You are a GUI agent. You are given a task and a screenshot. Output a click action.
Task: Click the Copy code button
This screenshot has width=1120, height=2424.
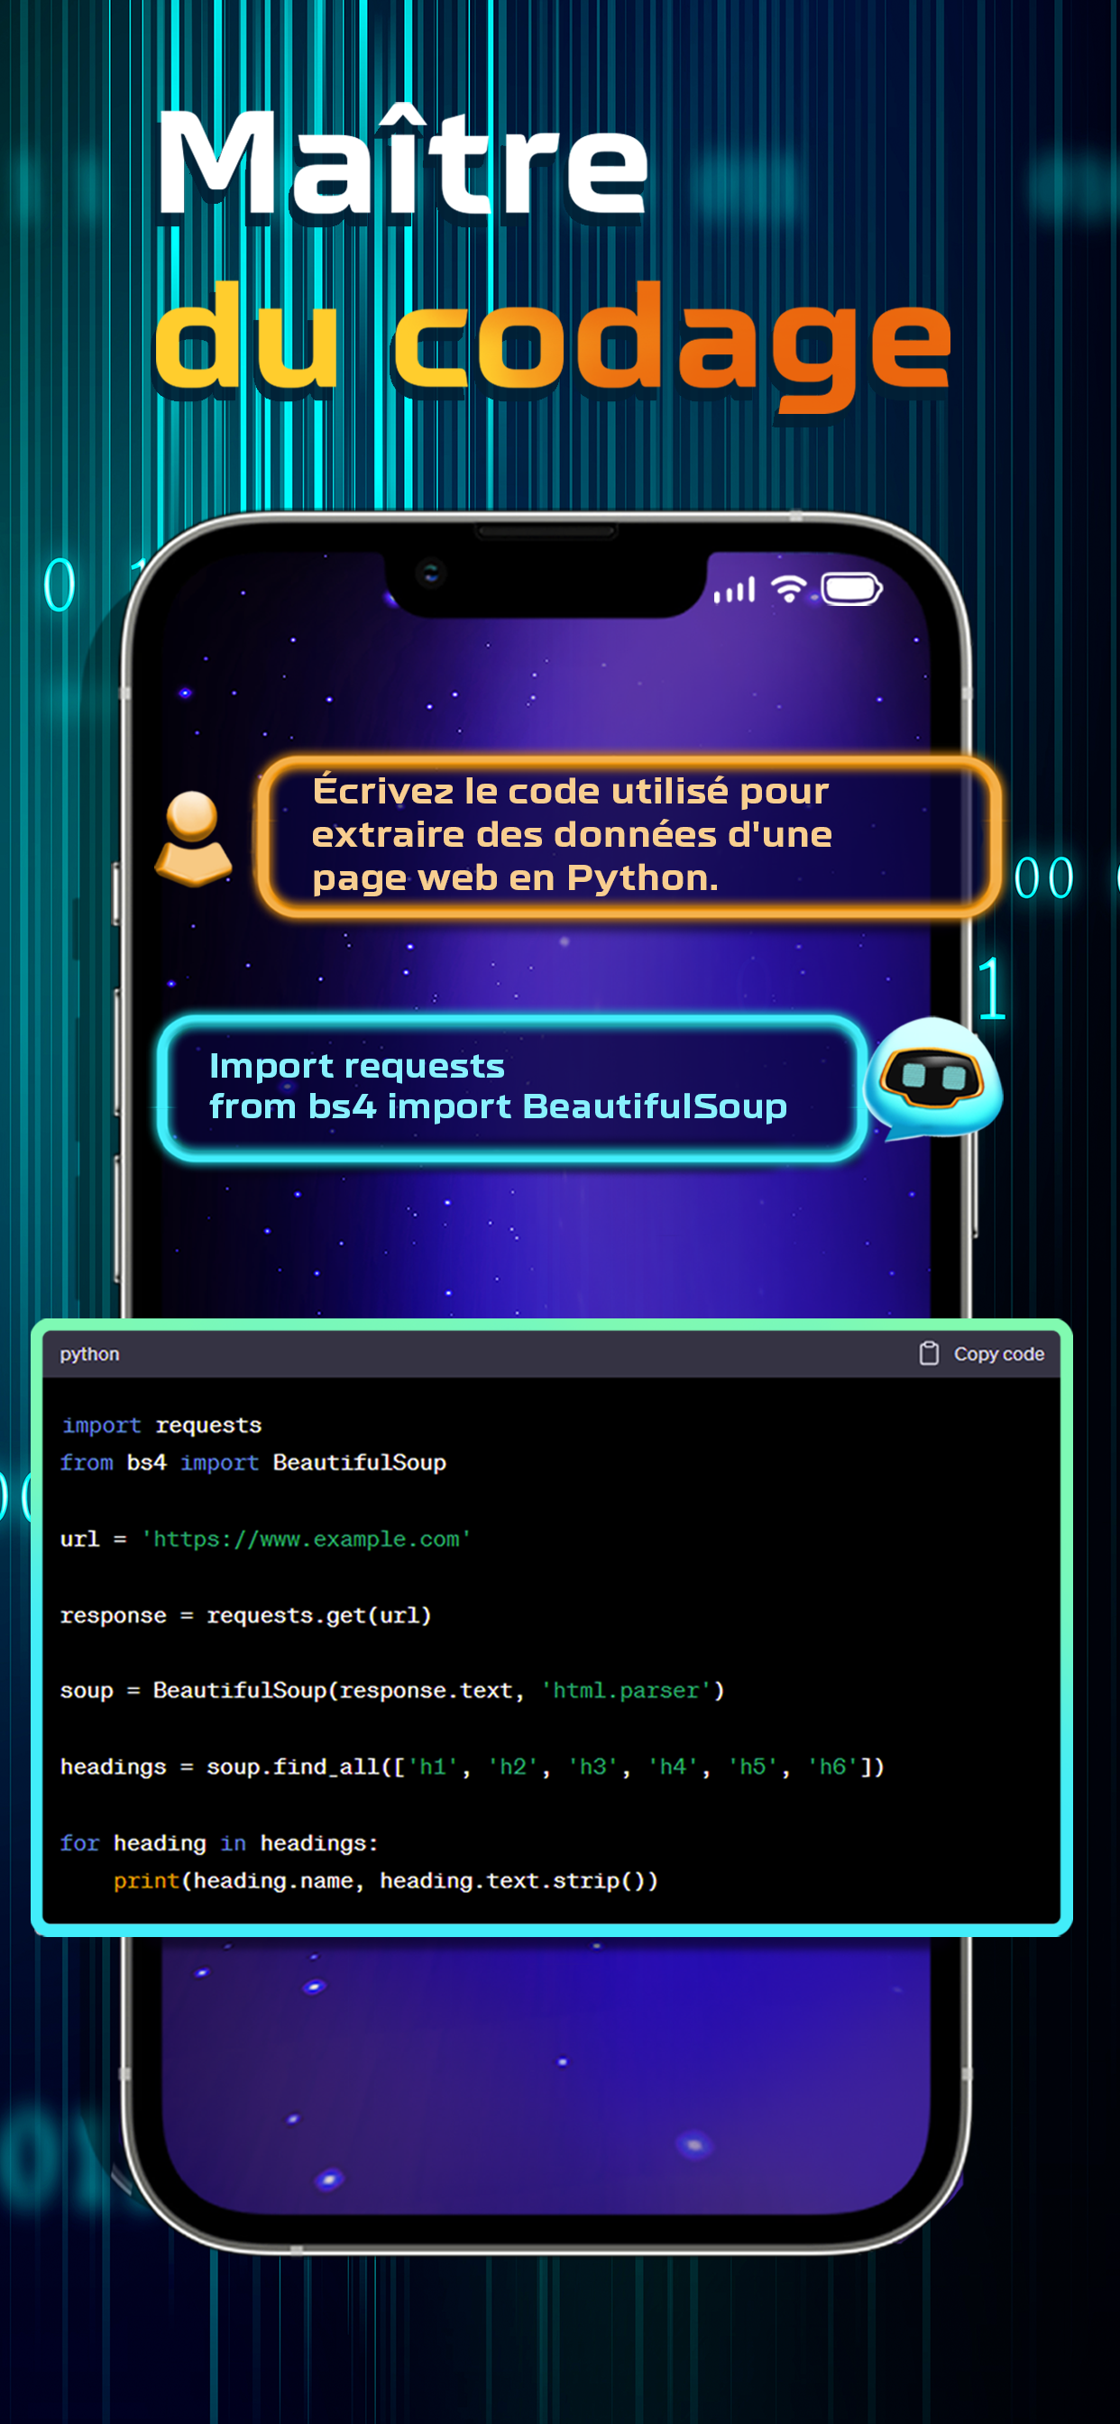981,1354
